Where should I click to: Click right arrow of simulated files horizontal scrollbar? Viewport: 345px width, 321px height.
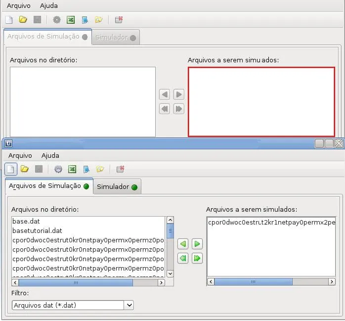332,281
